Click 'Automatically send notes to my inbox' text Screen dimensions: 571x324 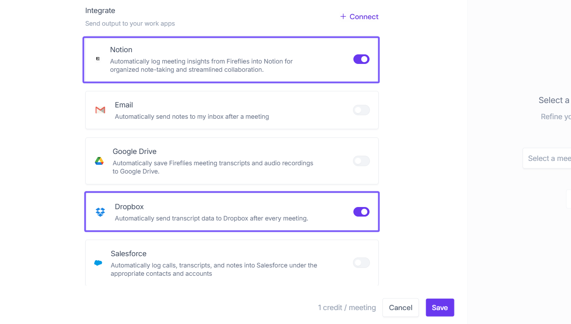192,117
